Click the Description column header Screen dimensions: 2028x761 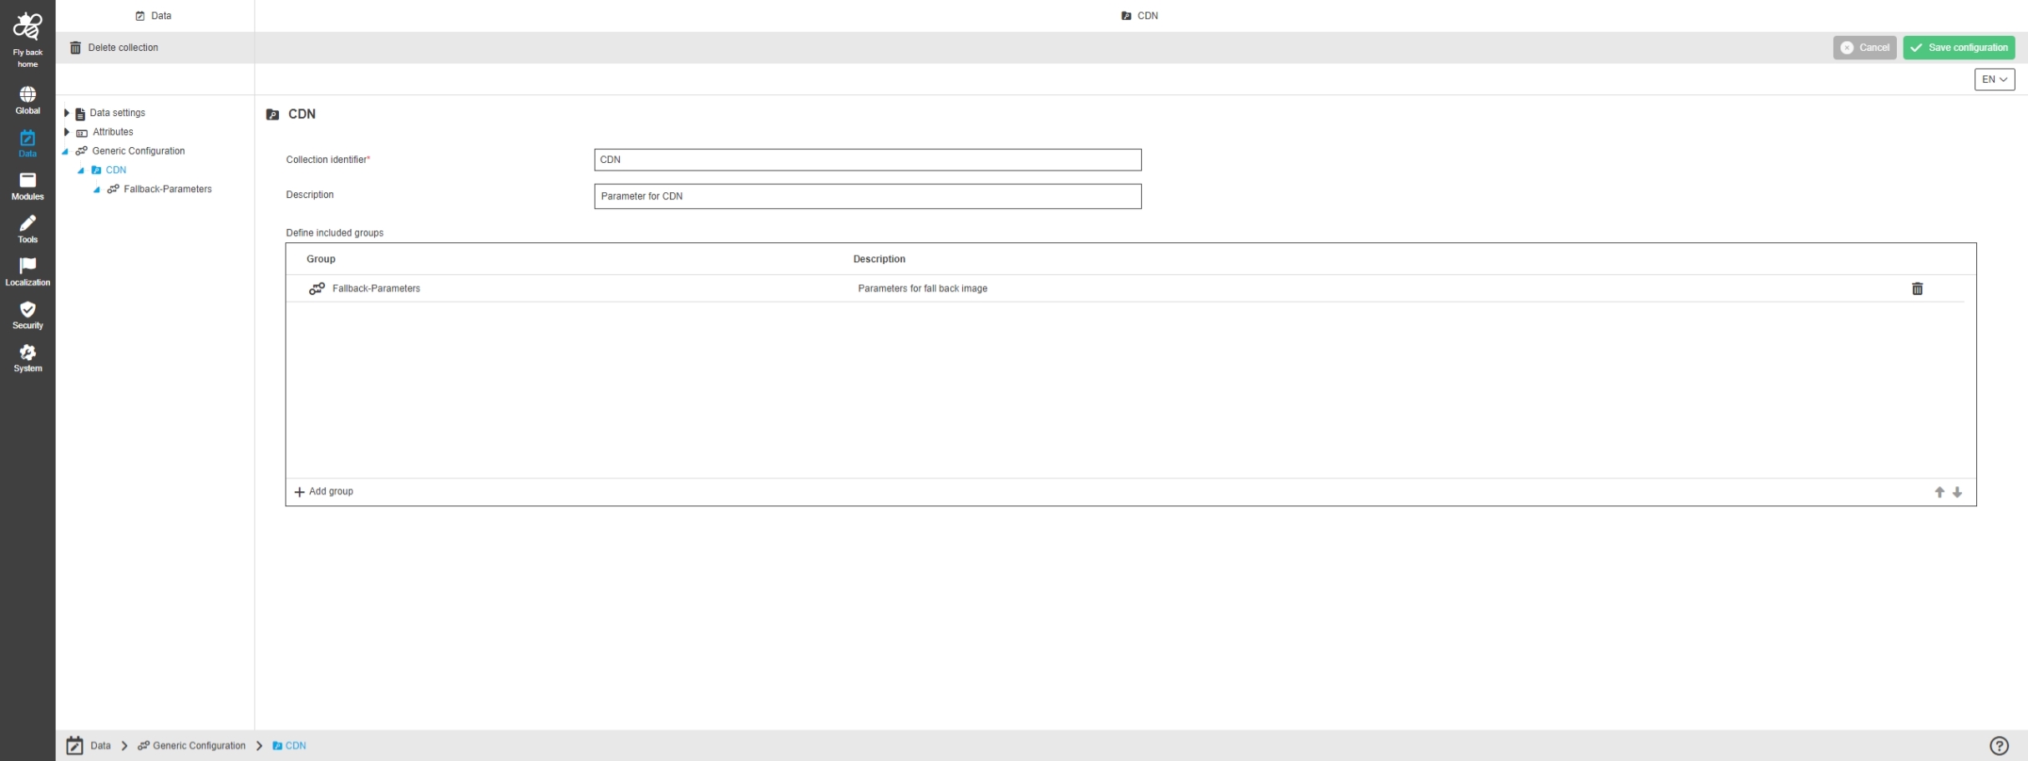click(879, 259)
